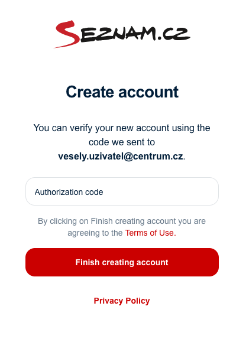Open the Terms of Use link
Viewport: 233px width, 342px height.
coord(150,233)
